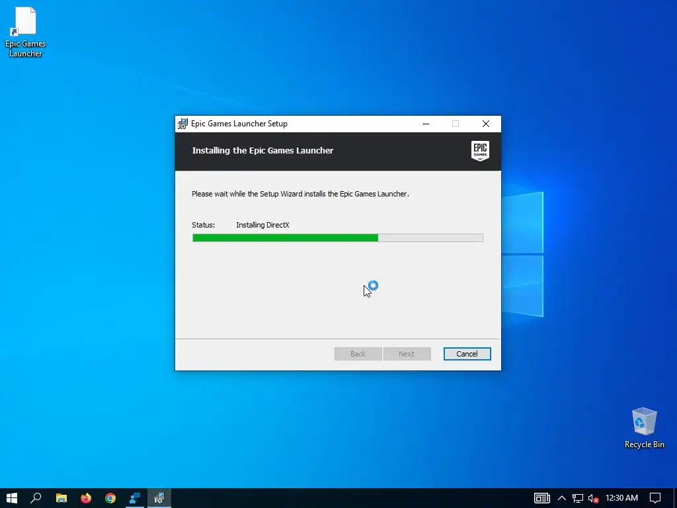The image size is (677, 508).
Task: Click the setup icon in the installer title bar
Action: [x=182, y=124]
